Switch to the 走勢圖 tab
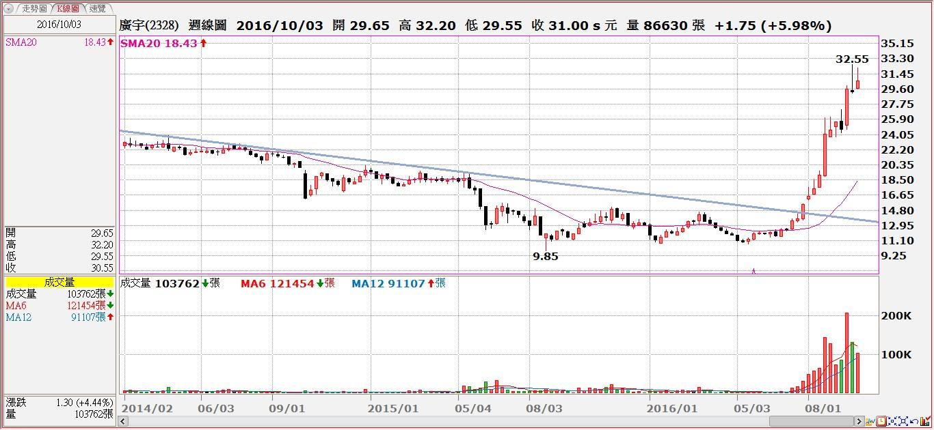The width and height of the screenshot is (934, 430). pos(34,9)
